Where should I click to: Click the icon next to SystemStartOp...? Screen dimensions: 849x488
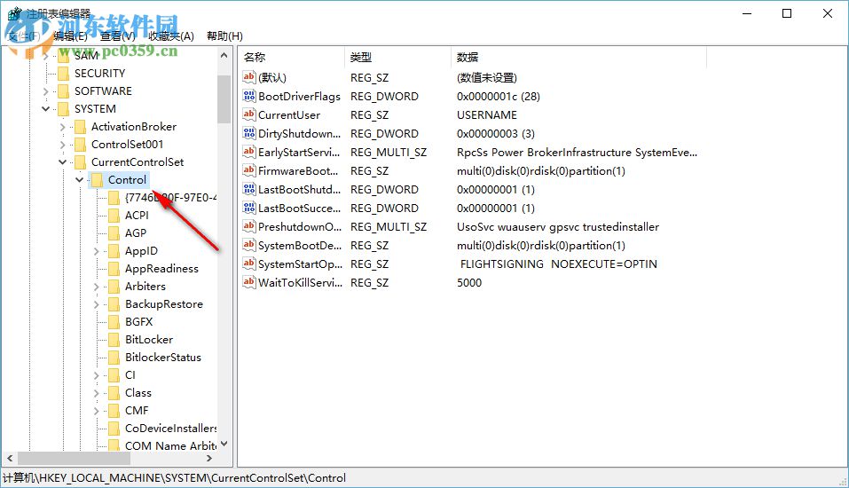point(249,264)
